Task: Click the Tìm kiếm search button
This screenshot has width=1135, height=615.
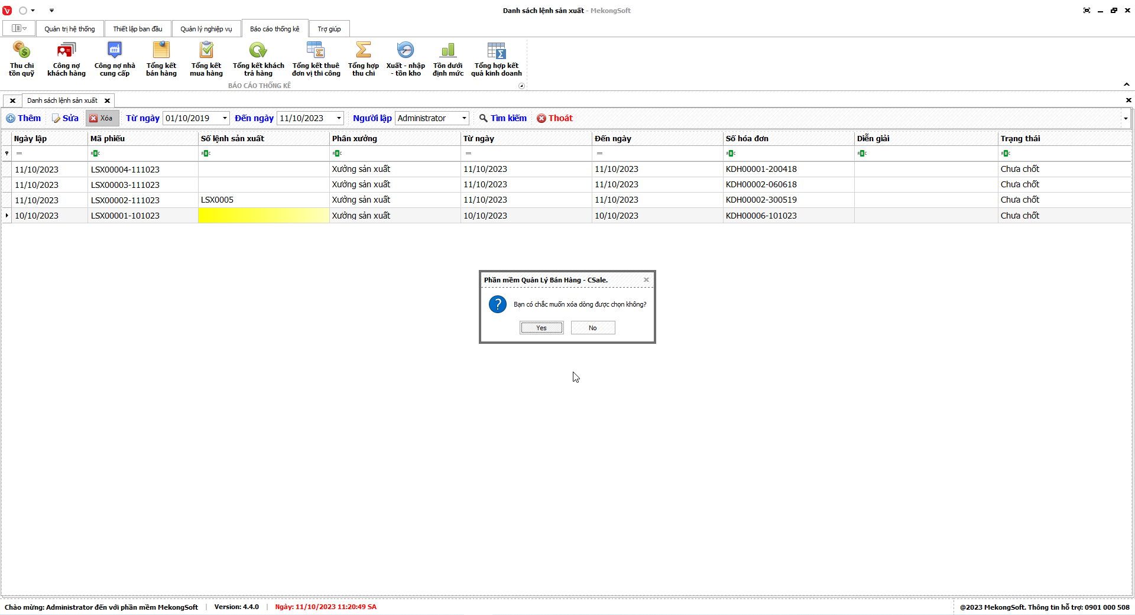Action: click(x=502, y=118)
